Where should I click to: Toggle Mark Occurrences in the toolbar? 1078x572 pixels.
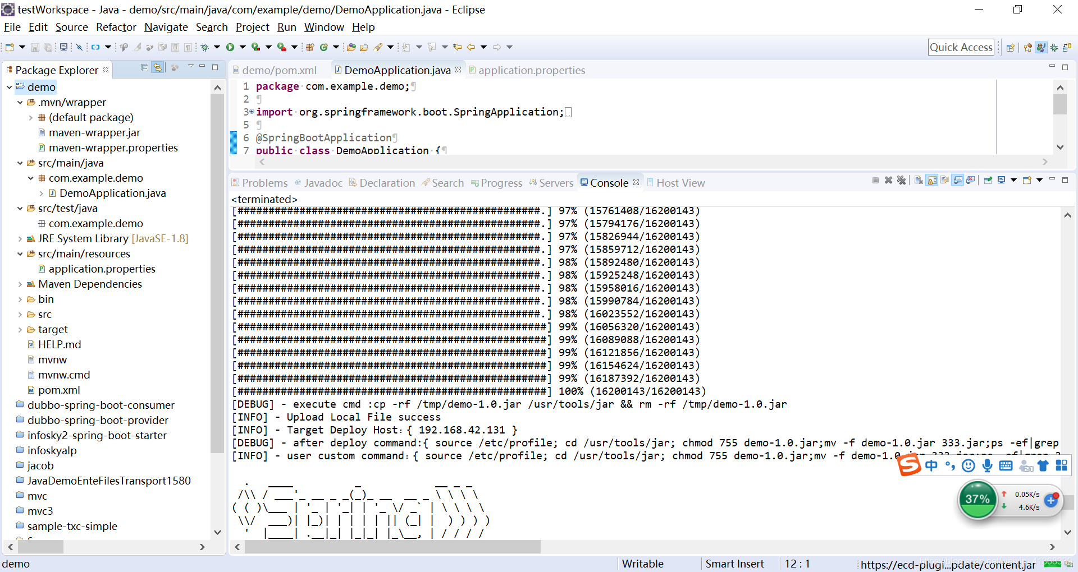click(x=137, y=47)
